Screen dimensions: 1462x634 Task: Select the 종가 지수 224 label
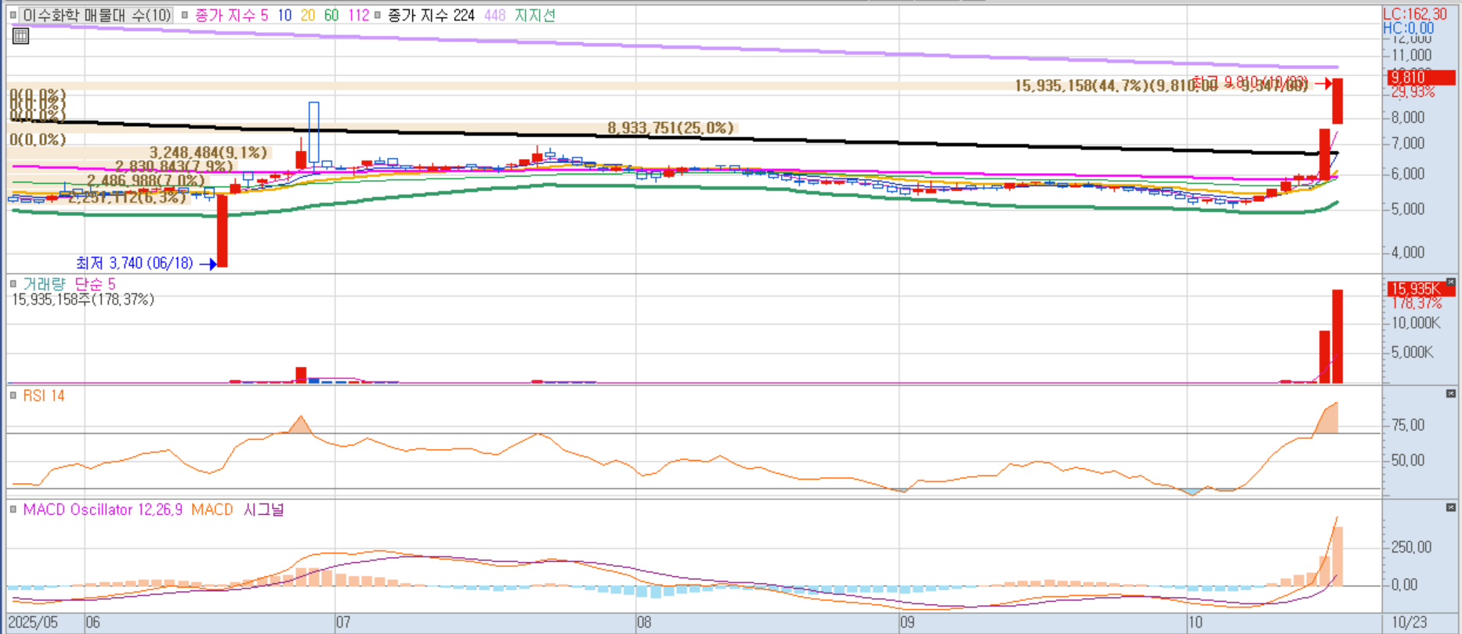pyautogui.click(x=431, y=15)
